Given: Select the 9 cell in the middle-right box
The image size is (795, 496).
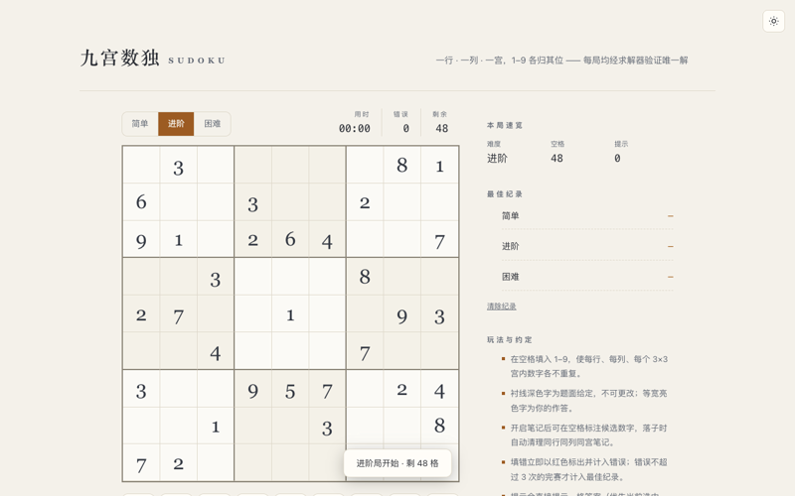Looking at the screenshot, I should (402, 313).
